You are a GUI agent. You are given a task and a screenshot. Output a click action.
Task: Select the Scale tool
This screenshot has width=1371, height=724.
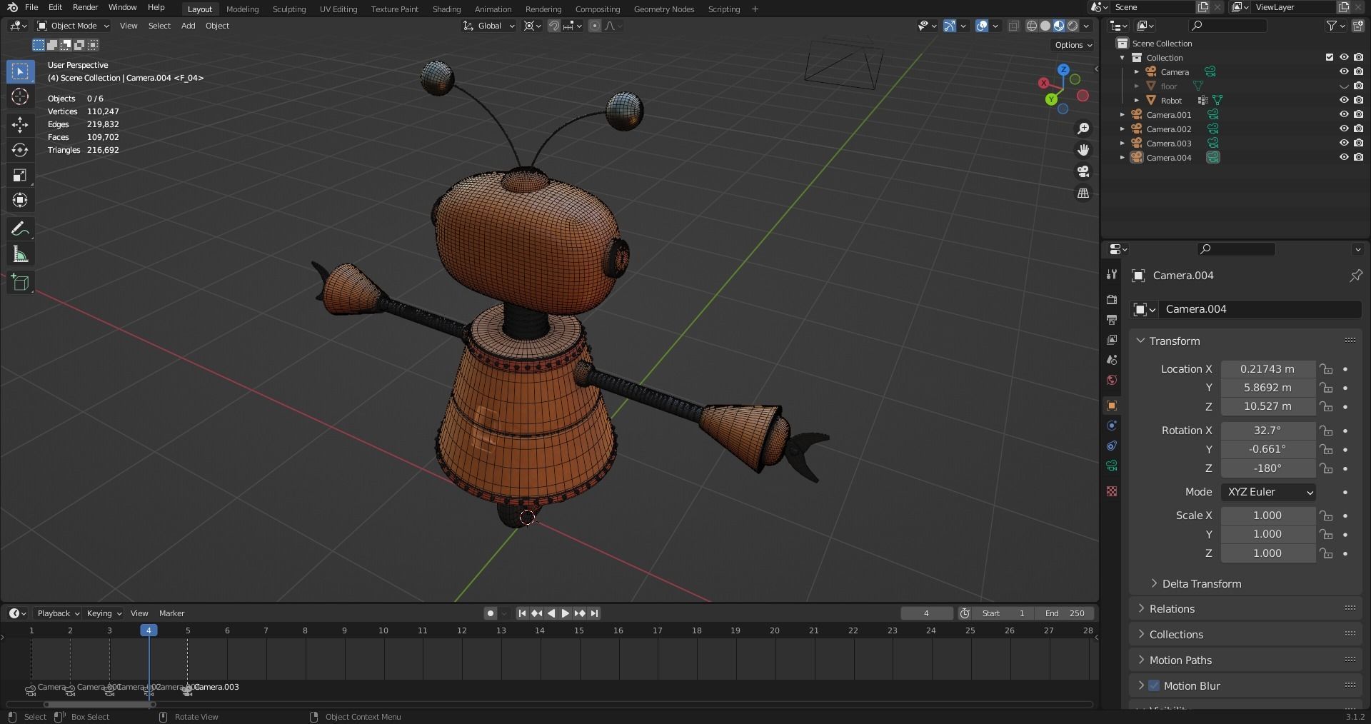click(x=20, y=176)
